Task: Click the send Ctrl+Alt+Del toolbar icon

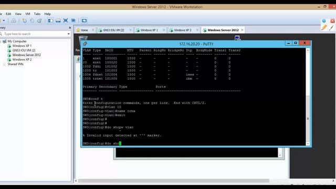Action: tap(14, 20)
